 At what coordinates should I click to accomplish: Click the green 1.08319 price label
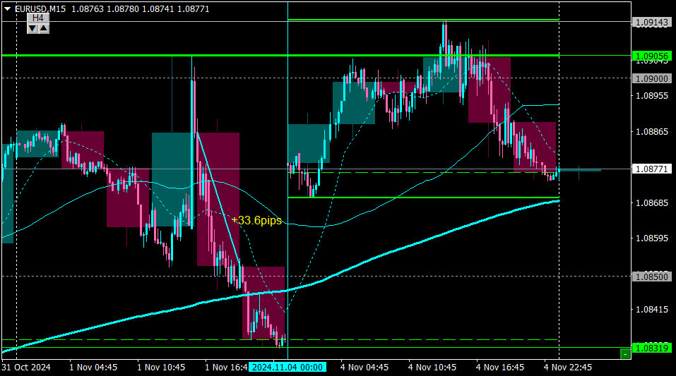(x=652, y=348)
